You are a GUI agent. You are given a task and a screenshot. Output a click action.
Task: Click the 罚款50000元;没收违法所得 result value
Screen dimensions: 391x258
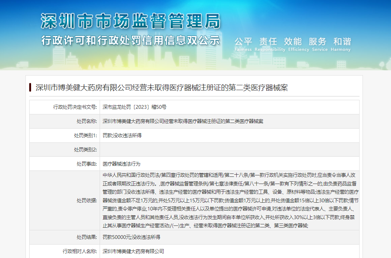click(x=131, y=237)
